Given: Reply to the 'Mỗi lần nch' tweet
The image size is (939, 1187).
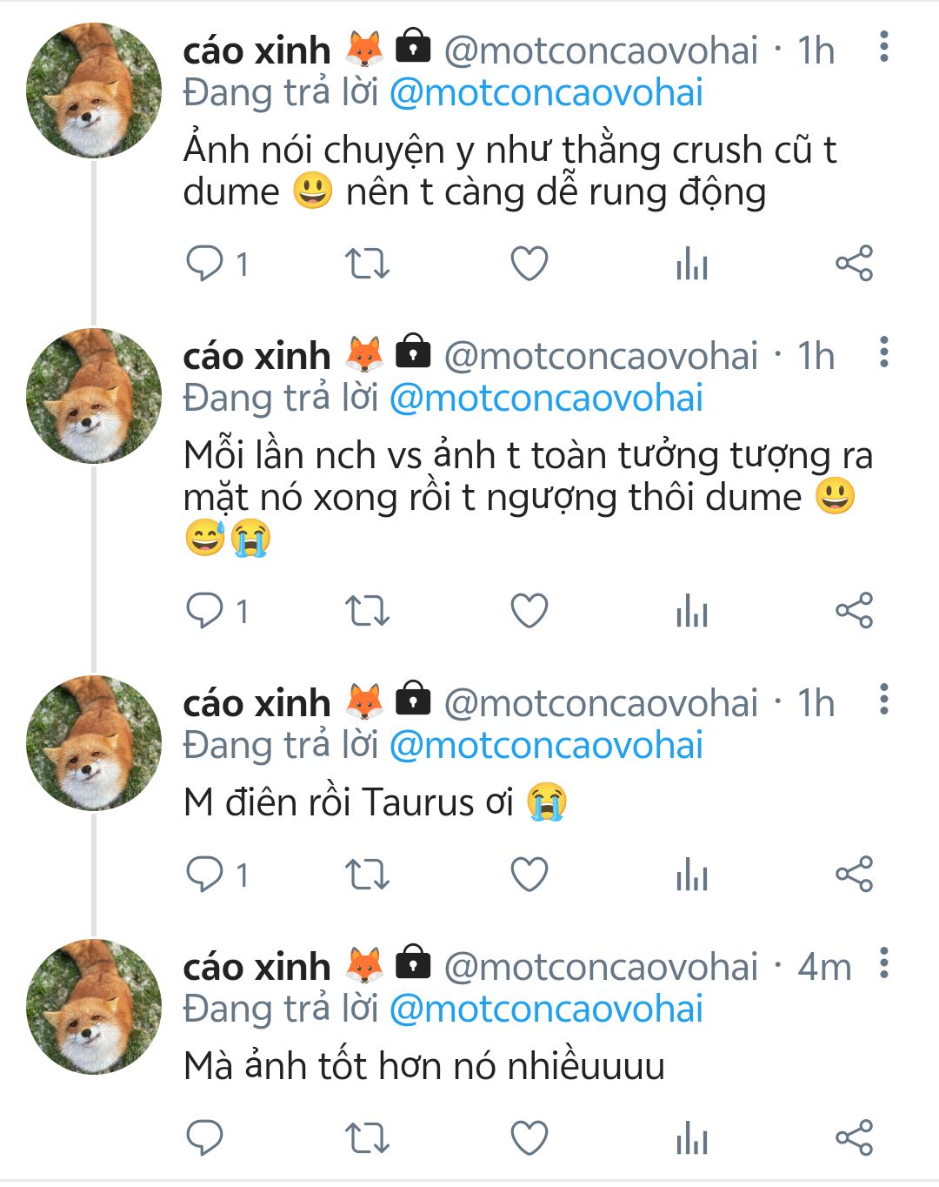Looking at the screenshot, I should [205, 610].
